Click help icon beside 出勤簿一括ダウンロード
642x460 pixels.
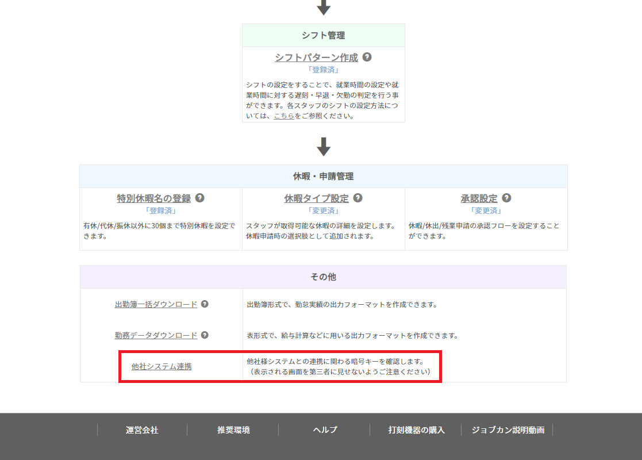[205, 304]
